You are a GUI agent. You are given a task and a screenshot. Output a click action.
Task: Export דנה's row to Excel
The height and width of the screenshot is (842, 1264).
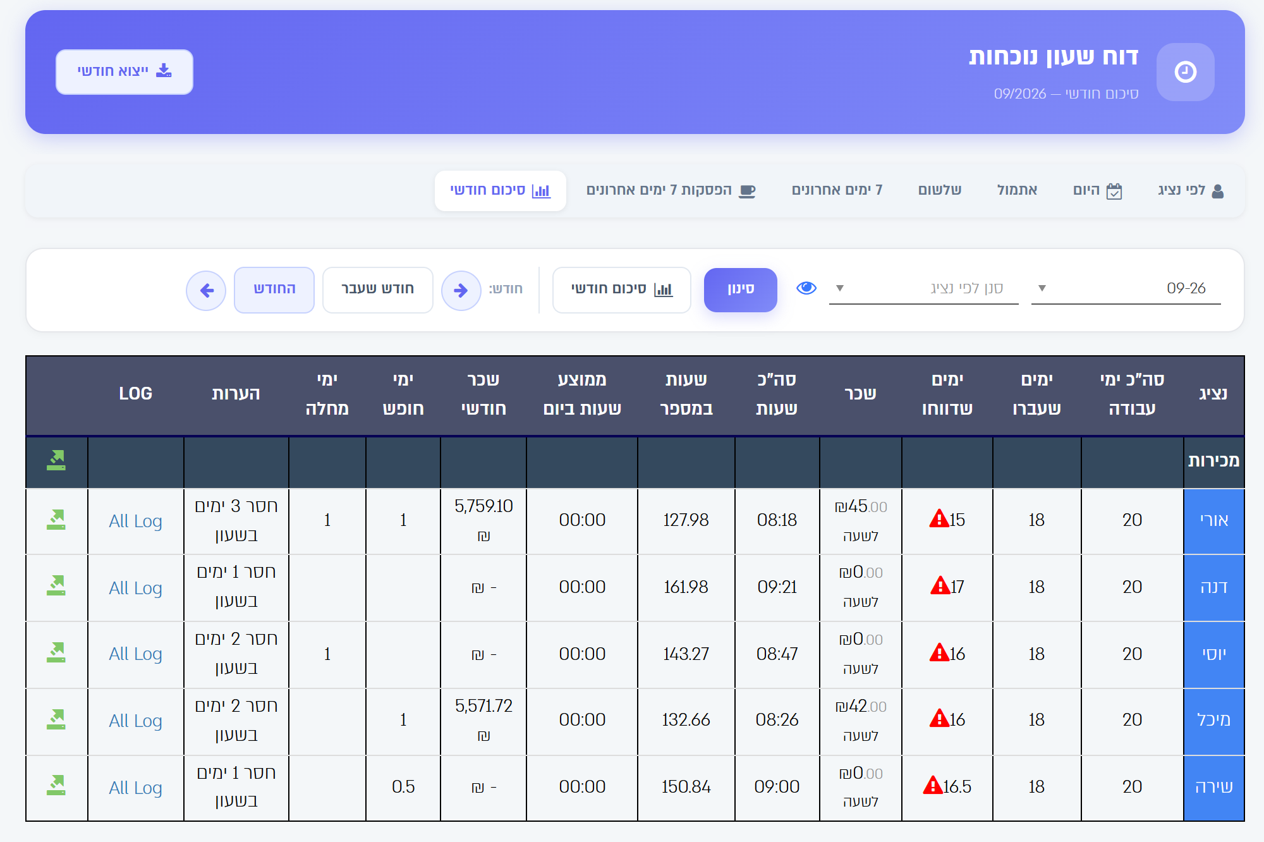pos(56,586)
